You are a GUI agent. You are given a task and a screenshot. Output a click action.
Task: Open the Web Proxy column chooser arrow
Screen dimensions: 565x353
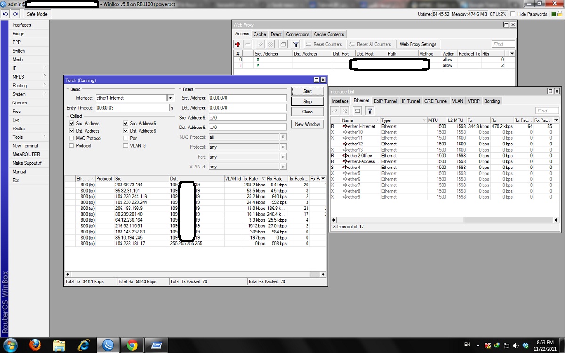click(512, 54)
